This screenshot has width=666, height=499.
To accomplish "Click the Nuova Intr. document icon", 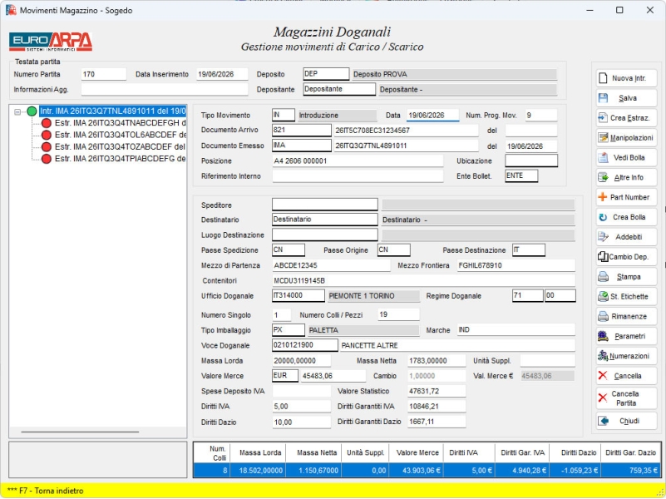I will click(602, 78).
